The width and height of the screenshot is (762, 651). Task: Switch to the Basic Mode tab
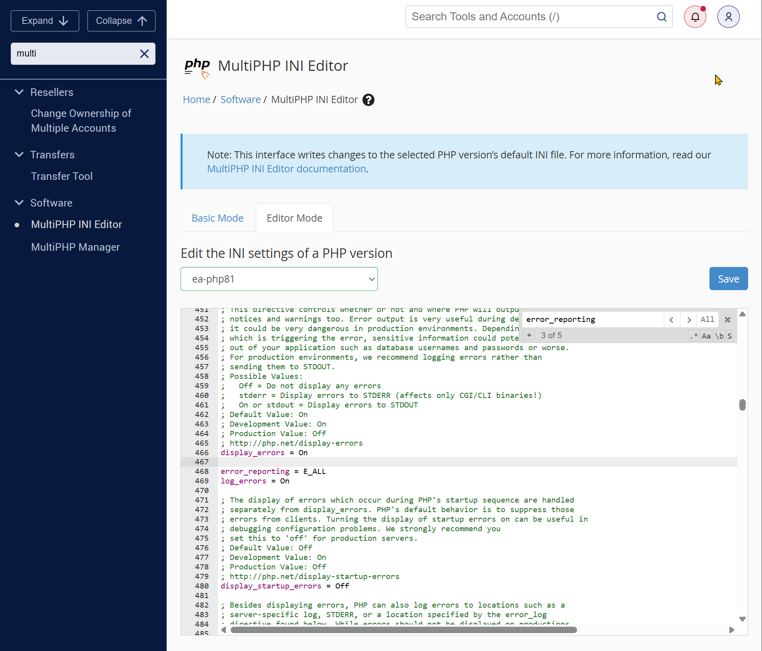pyautogui.click(x=218, y=218)
